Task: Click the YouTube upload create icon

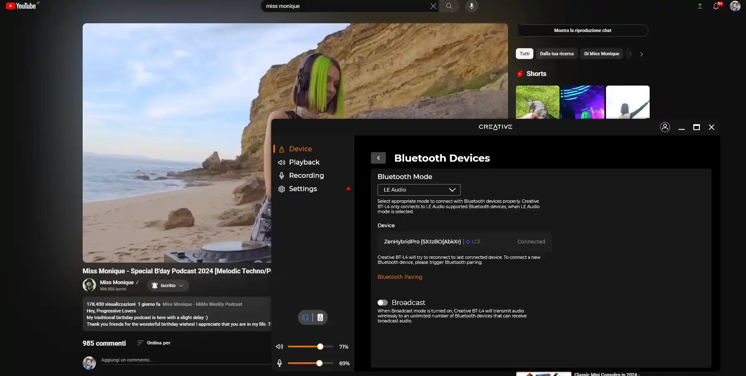Action: (700, 6)
